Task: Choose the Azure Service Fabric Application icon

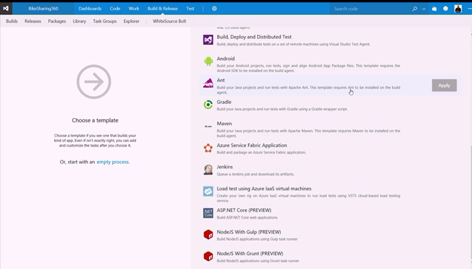Action: 208,148
